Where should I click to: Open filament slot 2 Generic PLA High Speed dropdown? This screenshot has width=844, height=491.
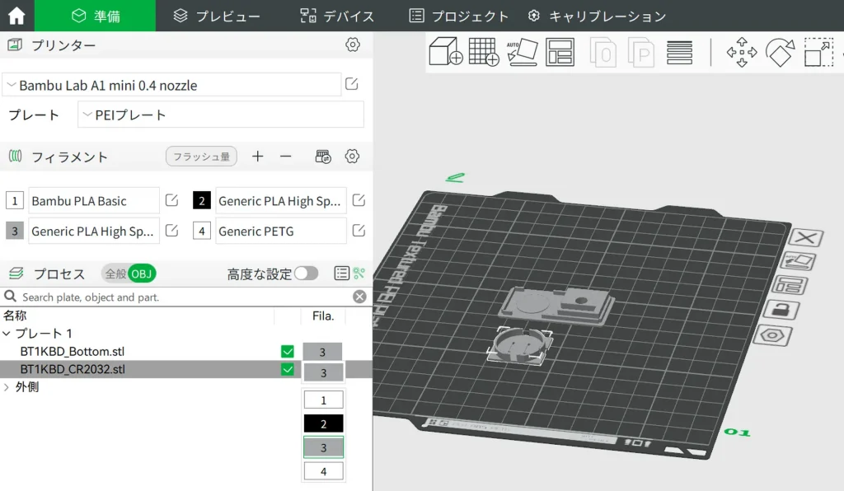click(x=280, y=201)
